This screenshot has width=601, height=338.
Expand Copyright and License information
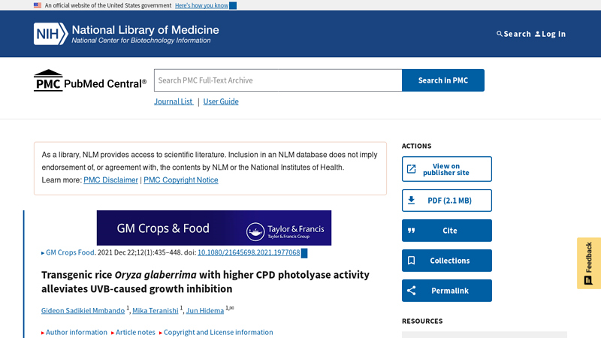point(216,332)
